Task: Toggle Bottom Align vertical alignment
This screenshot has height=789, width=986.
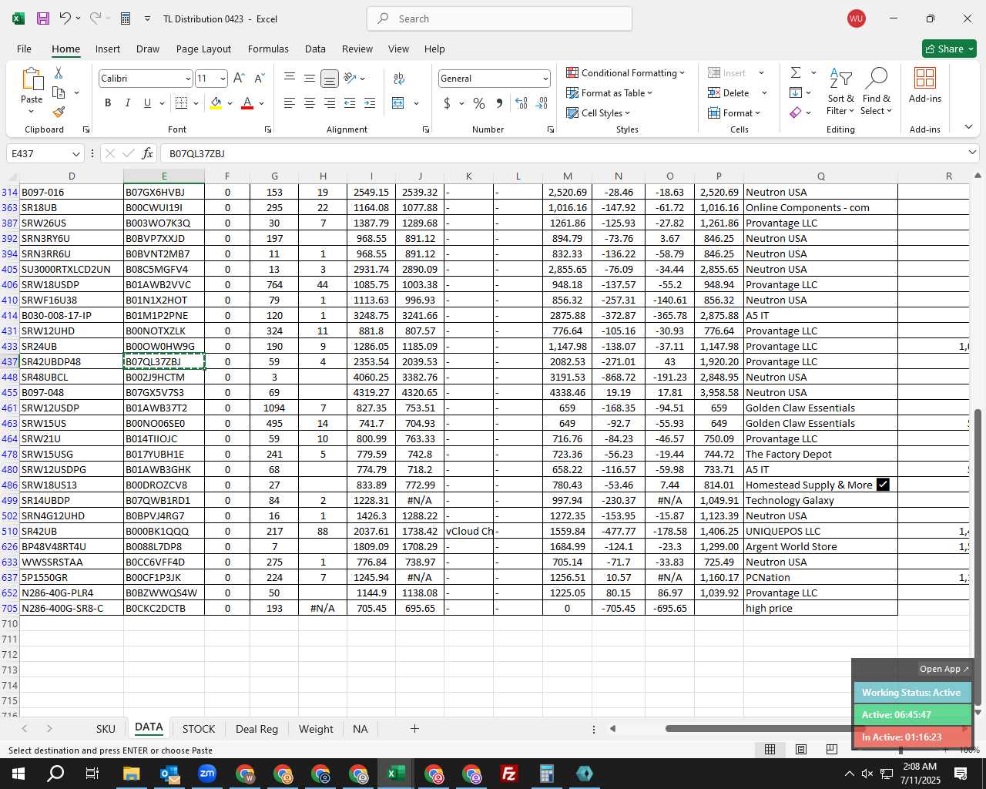Action: tap(330, 78)
